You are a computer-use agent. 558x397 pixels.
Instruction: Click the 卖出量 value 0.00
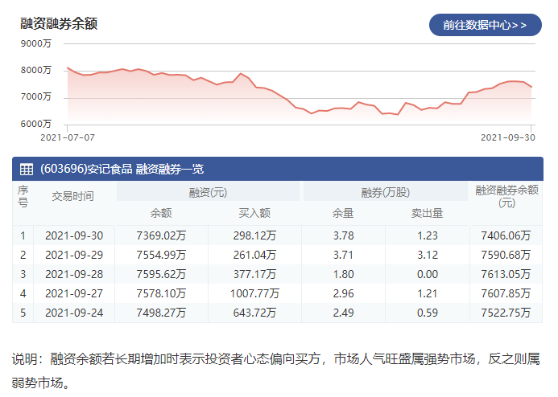(428, 274)
